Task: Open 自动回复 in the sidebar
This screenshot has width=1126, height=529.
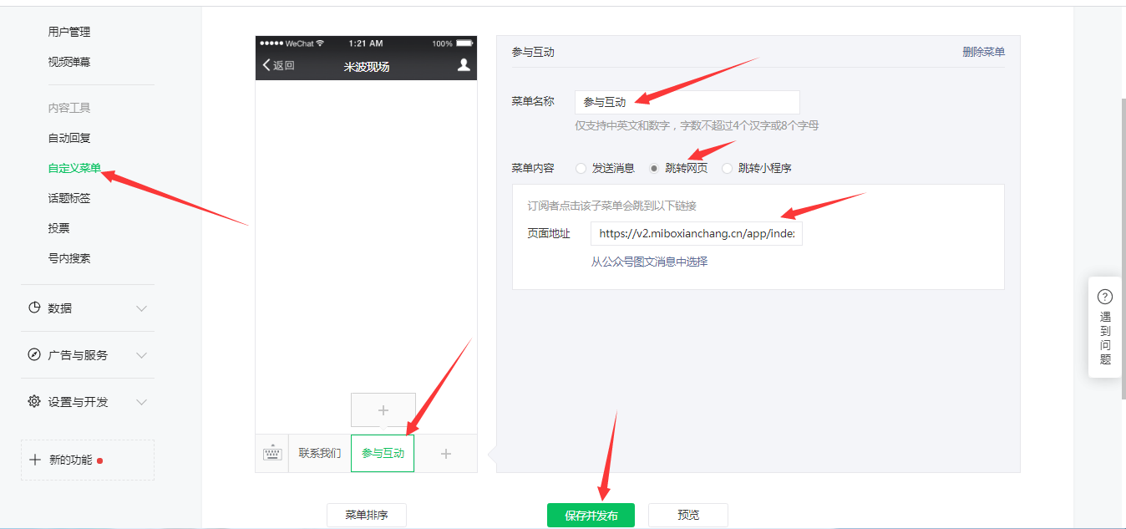Action: pyautogui.click(x=69, y=138)
